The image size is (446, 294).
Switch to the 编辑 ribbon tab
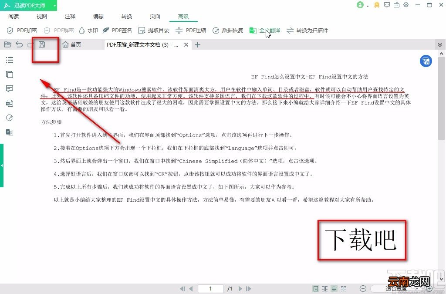[x=98, y=16]
